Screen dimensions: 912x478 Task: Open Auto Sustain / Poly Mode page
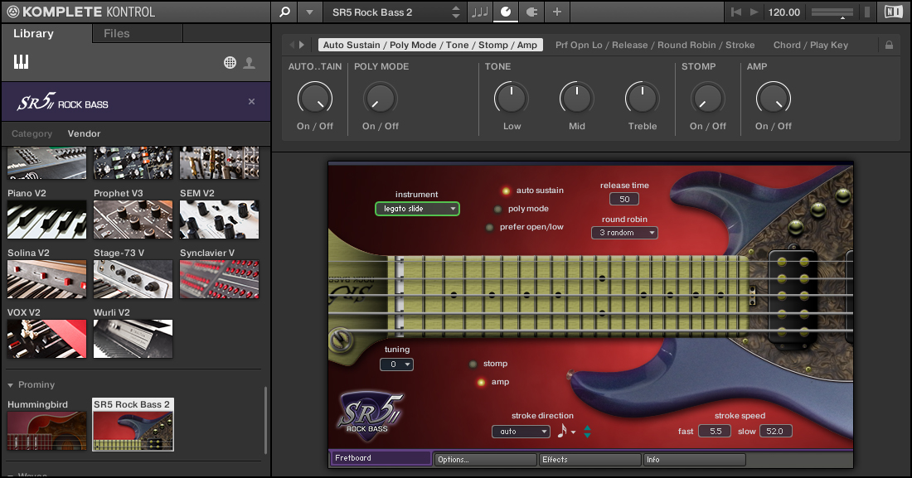430,45
